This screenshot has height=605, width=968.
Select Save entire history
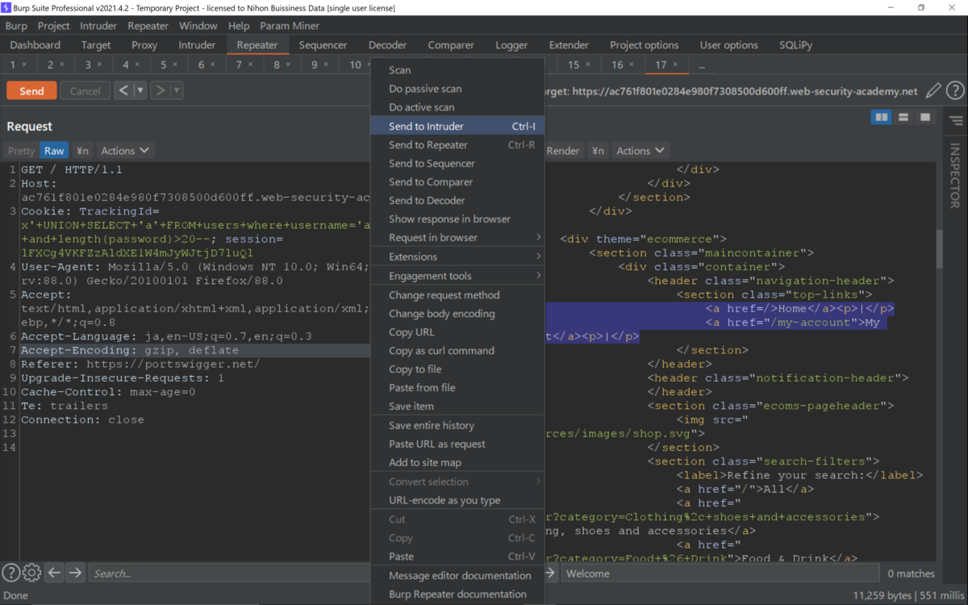[x=457, y=425]
